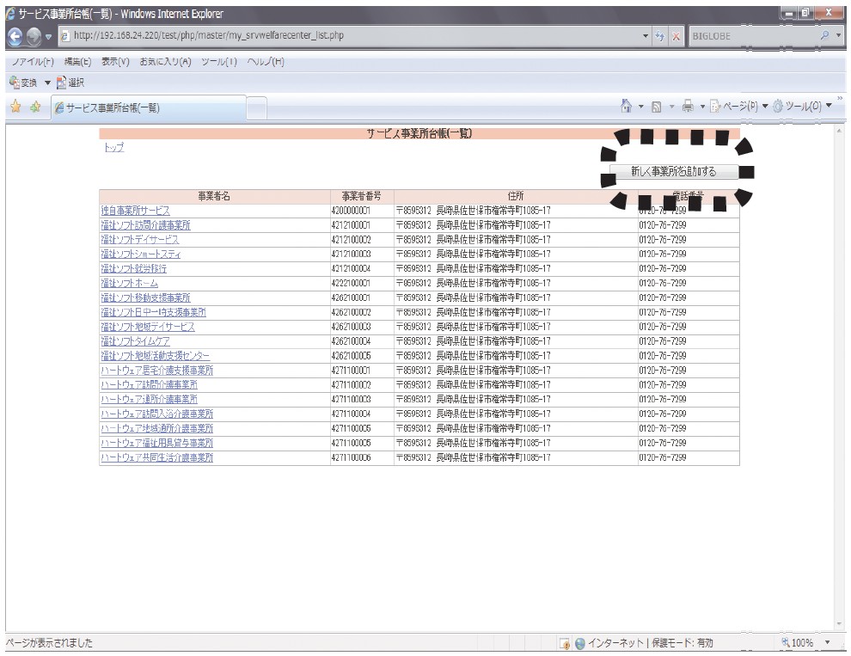Image resolution: width=851 pixels, height=656 pixels.
Task: Expand the feeds dropdown arrow
Action: 671,107
